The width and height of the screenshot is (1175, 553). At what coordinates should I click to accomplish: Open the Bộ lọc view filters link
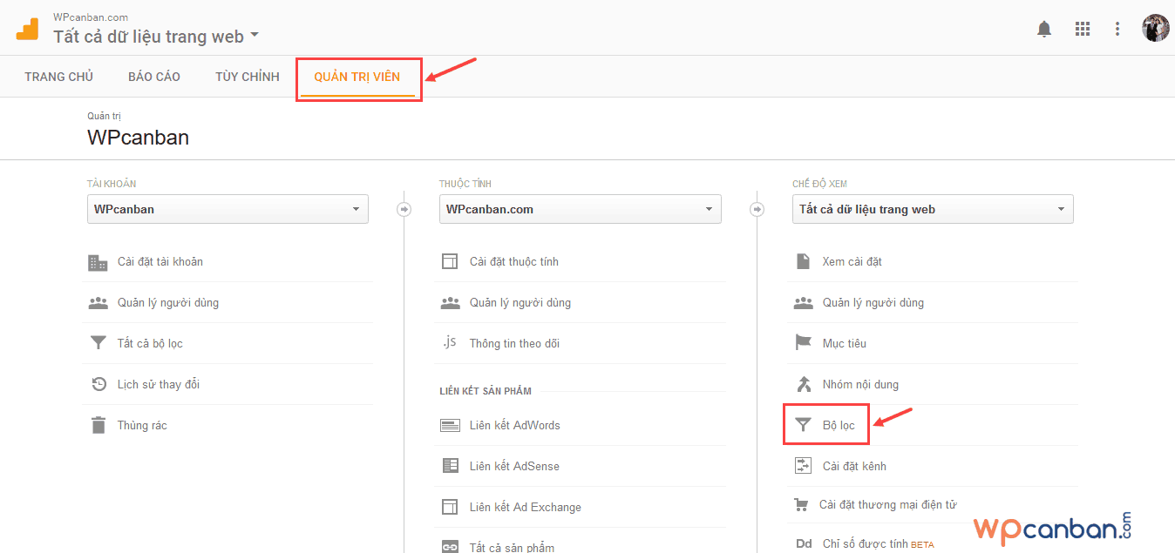point(839,425)
